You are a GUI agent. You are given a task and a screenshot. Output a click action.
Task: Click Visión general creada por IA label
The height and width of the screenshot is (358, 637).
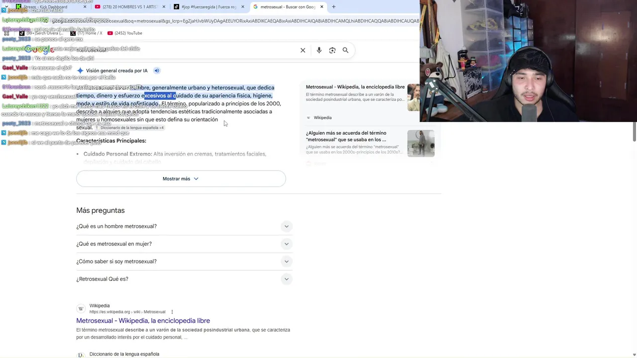click(x=116, y=71)
